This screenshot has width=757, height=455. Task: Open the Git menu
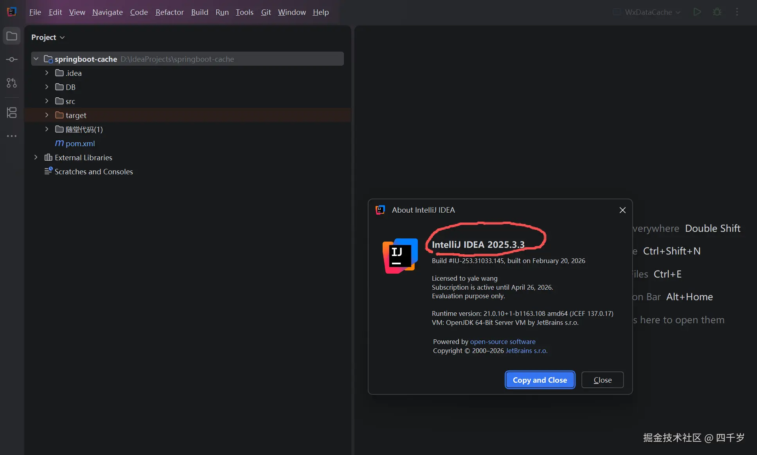[x=266, y=12]
